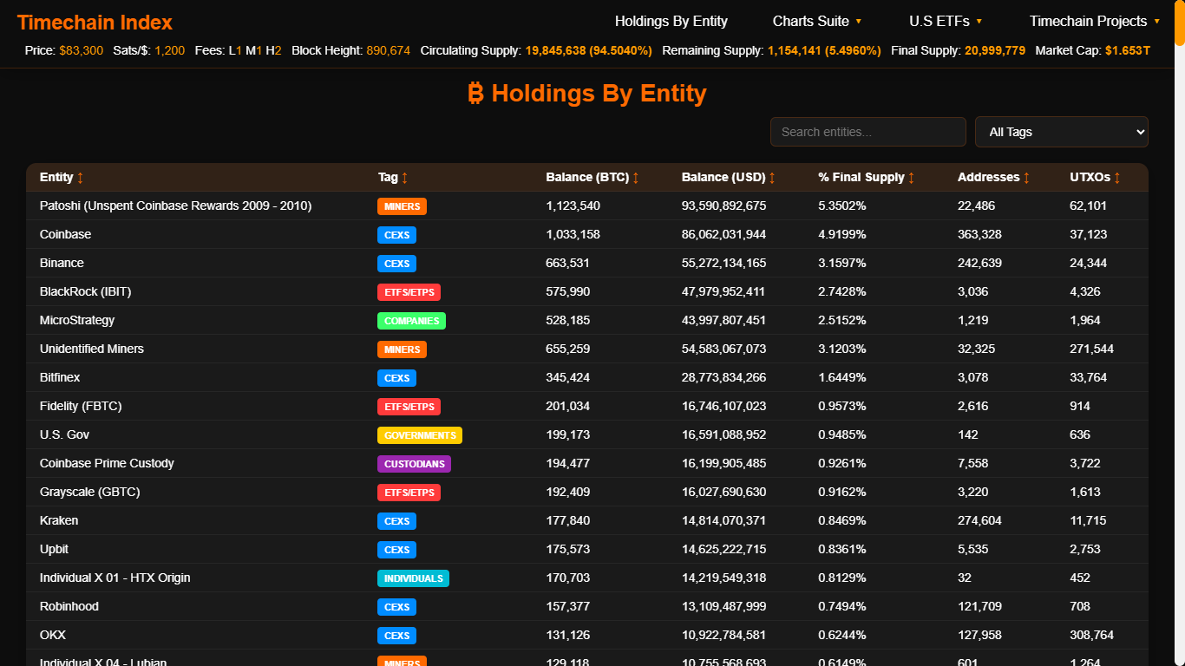Click the Tag column sort icon

tap(404, 178)
